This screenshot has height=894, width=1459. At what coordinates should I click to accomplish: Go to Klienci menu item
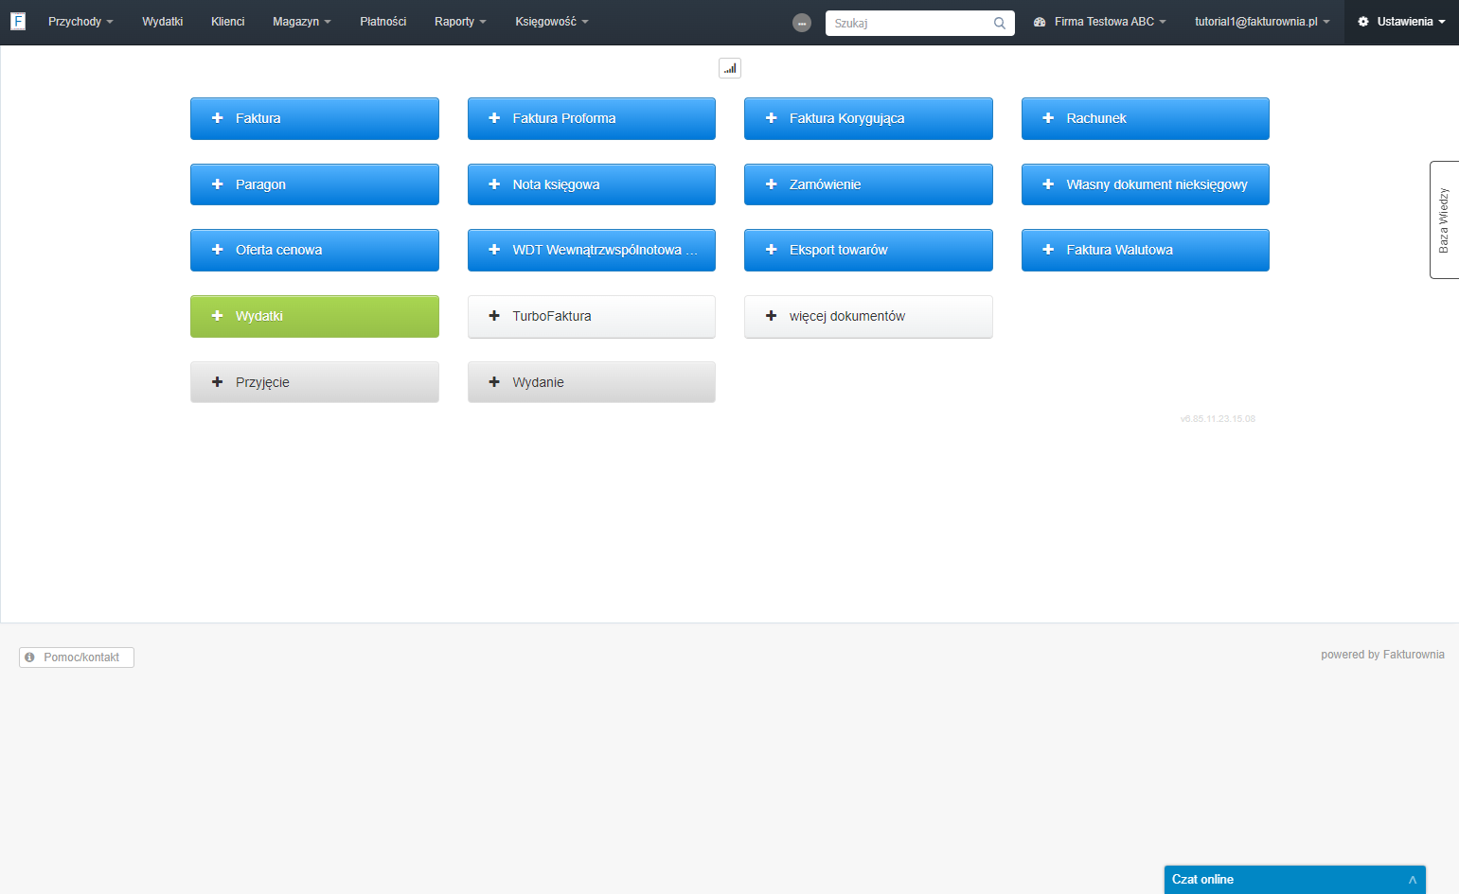tap(227, 22)
